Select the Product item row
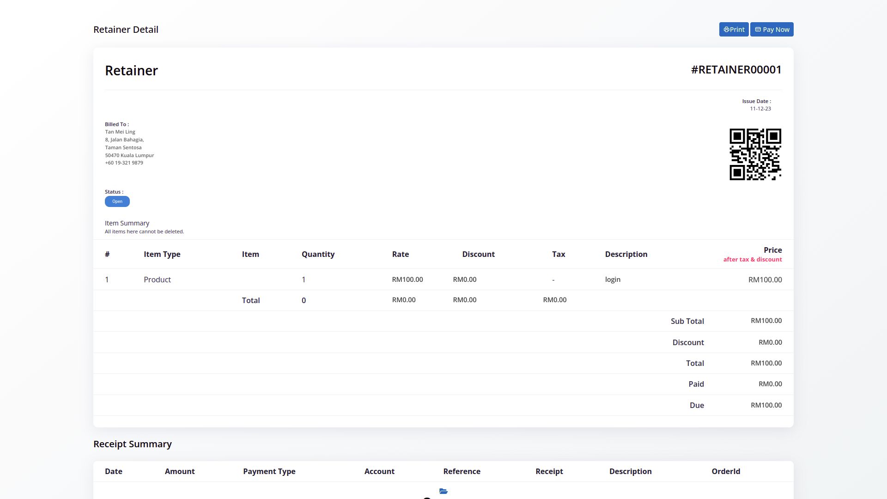 point(157,280)
